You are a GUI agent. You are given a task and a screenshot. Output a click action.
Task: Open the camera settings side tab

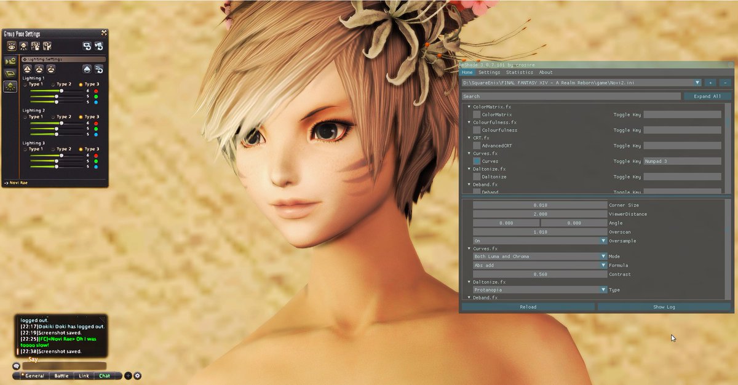(x=10, y=61)
